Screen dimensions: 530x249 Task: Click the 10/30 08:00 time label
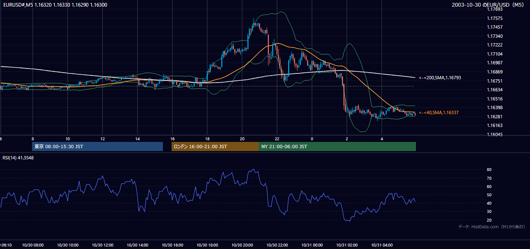click(x=32, y=245)
